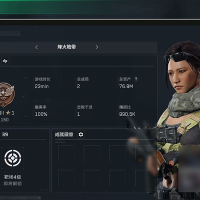Click the first empty achievement badge slot

66,153
